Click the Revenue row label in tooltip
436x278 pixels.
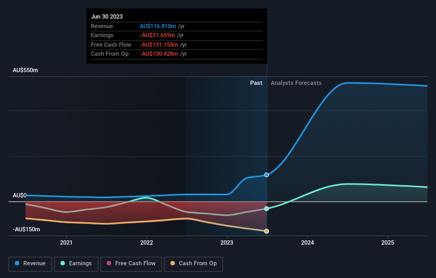pos(102,26)
